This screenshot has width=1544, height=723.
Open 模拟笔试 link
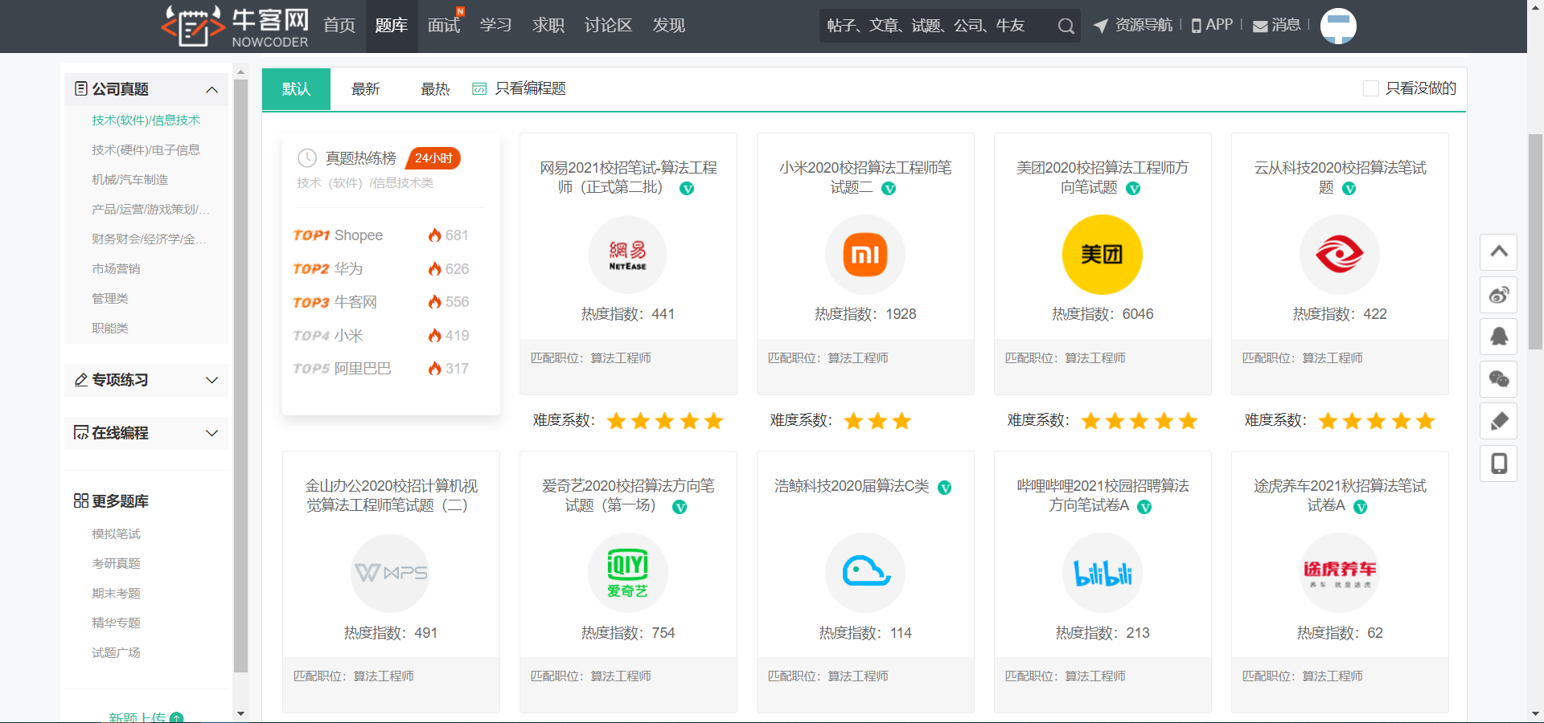[x=116, y=534]
